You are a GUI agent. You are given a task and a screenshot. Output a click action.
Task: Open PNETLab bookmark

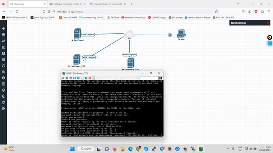(113, 17)
